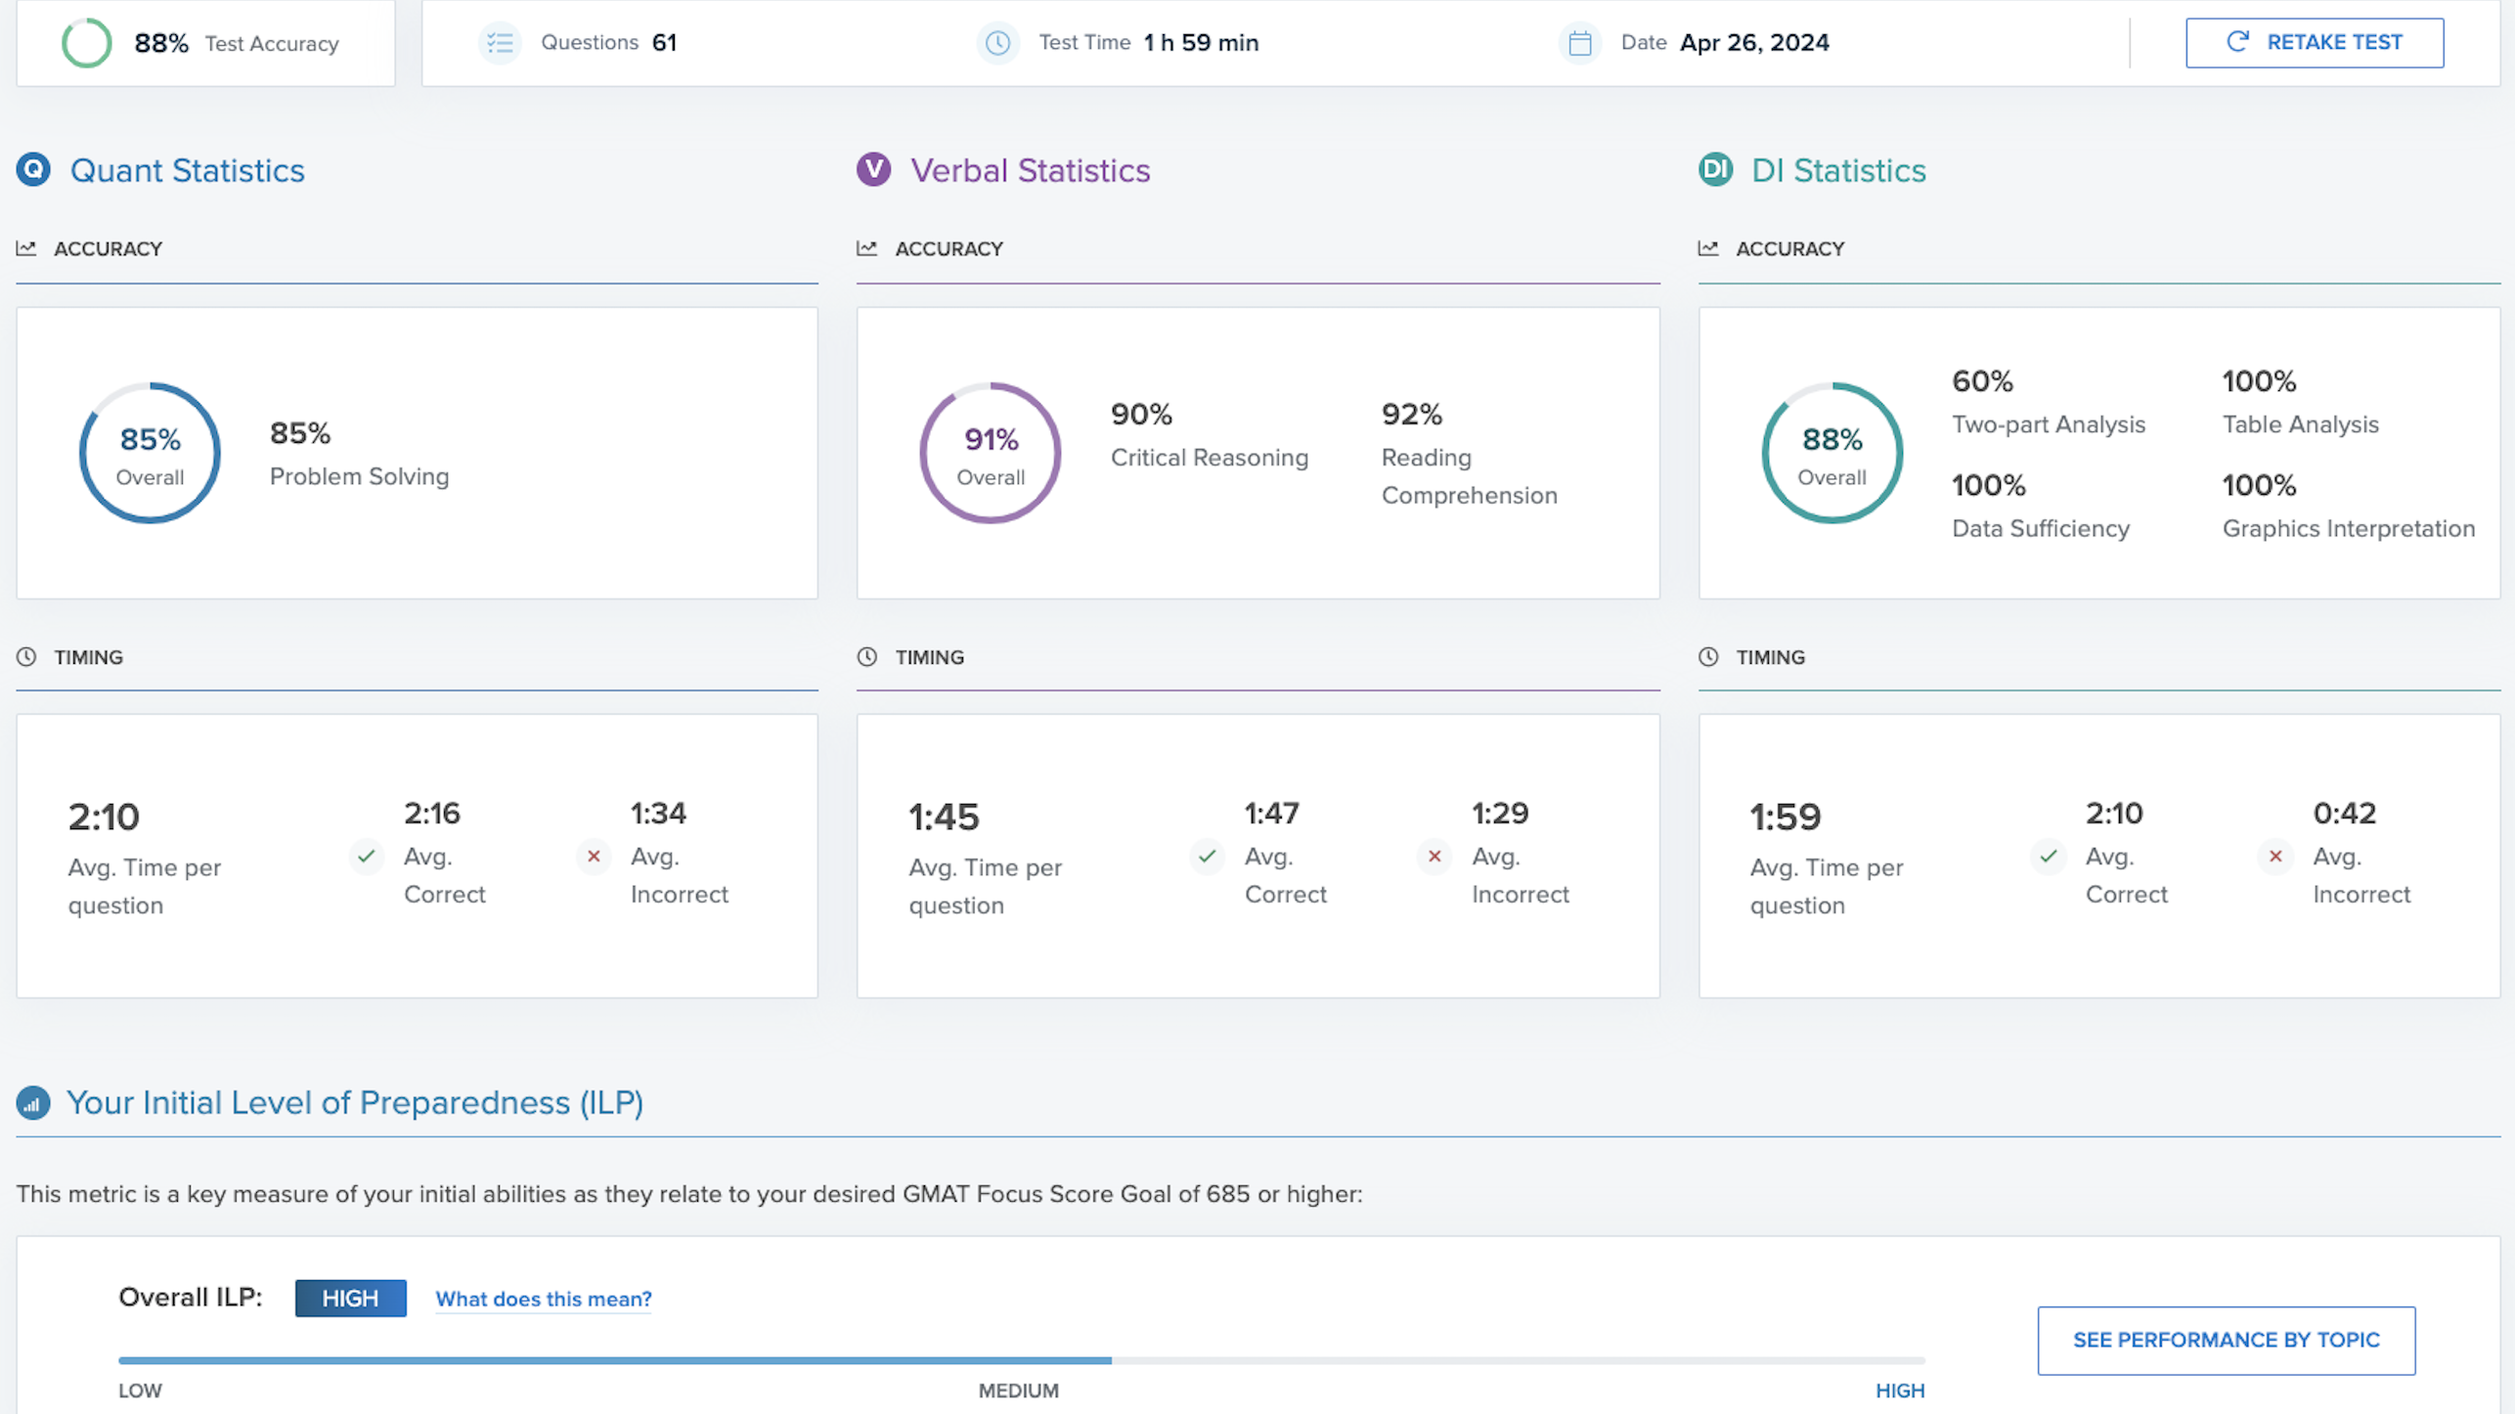Click the ILP progress bar
The height and width of the screenshot is (1414, 2515).
point(1021,1360)
